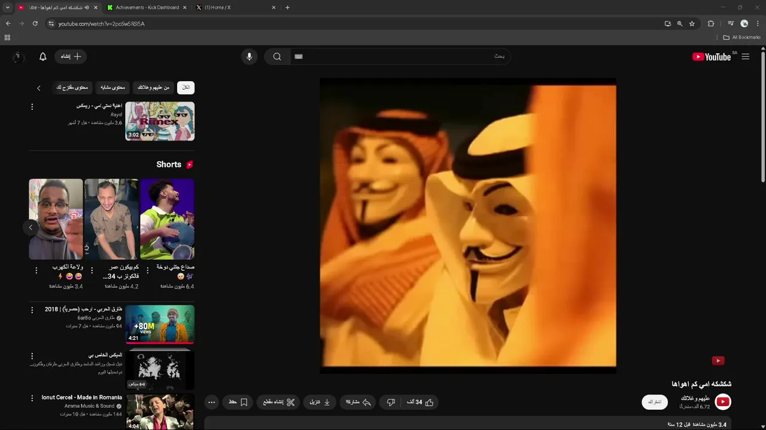Open options for صداع جتني دوخة Short

point(148,271)
